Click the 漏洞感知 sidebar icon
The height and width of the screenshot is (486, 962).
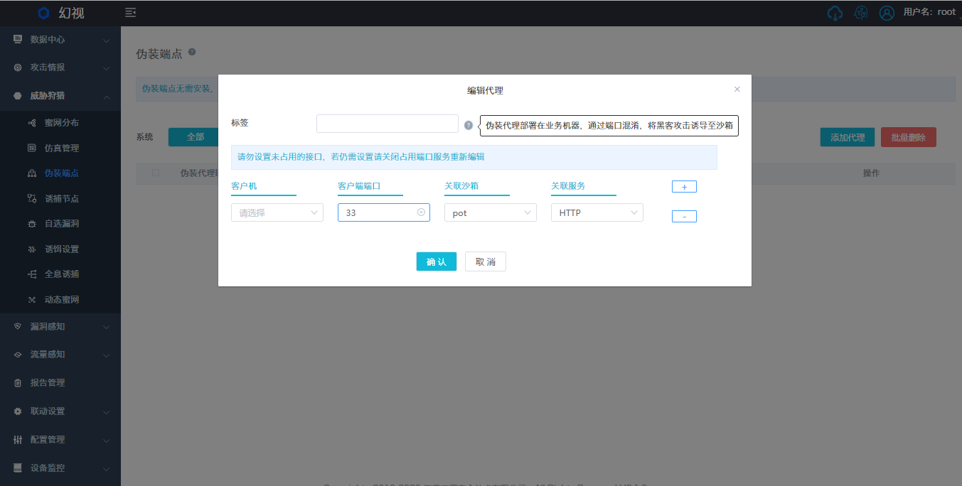pos(18,326)
